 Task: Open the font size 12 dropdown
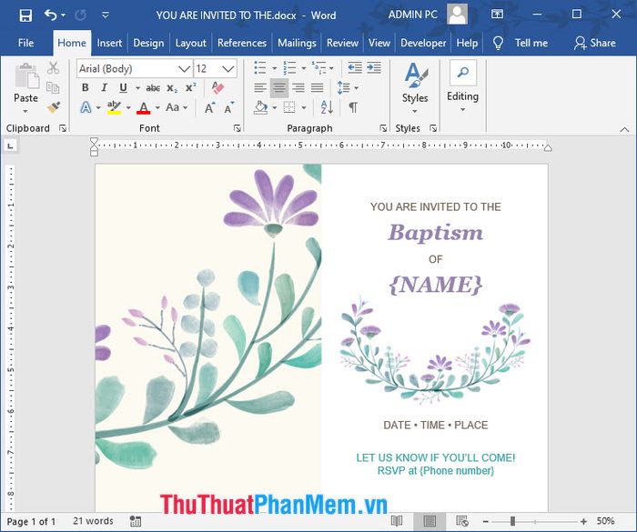pos(227,69)
